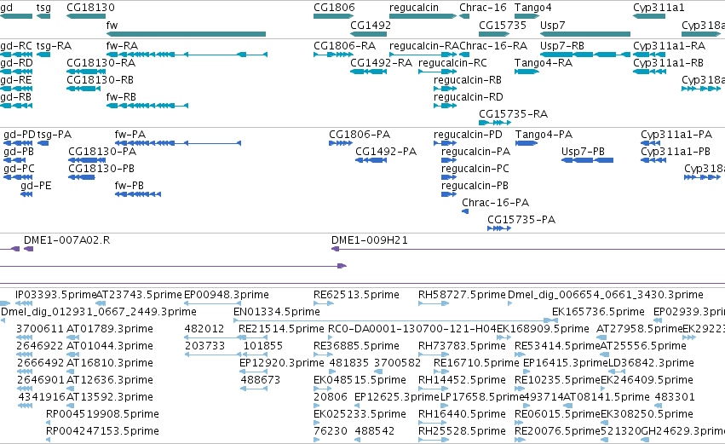Select the fw gene bar in the top track

point(186,34)
